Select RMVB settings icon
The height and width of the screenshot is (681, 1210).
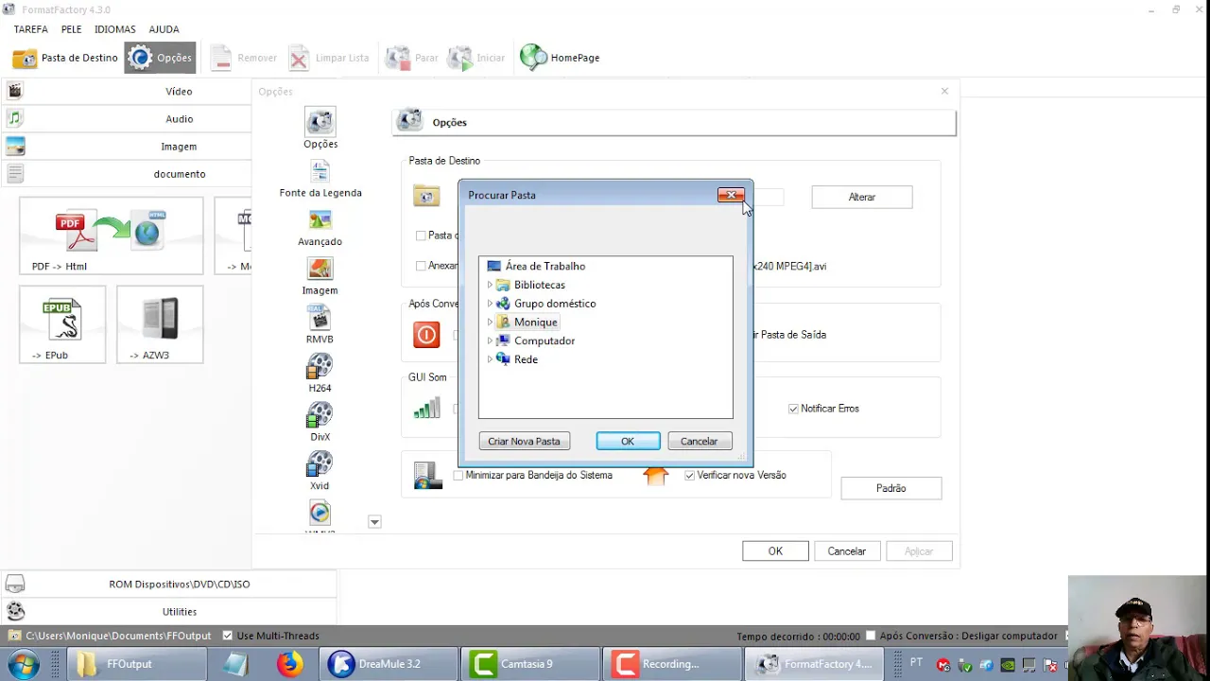coord(320,319)
